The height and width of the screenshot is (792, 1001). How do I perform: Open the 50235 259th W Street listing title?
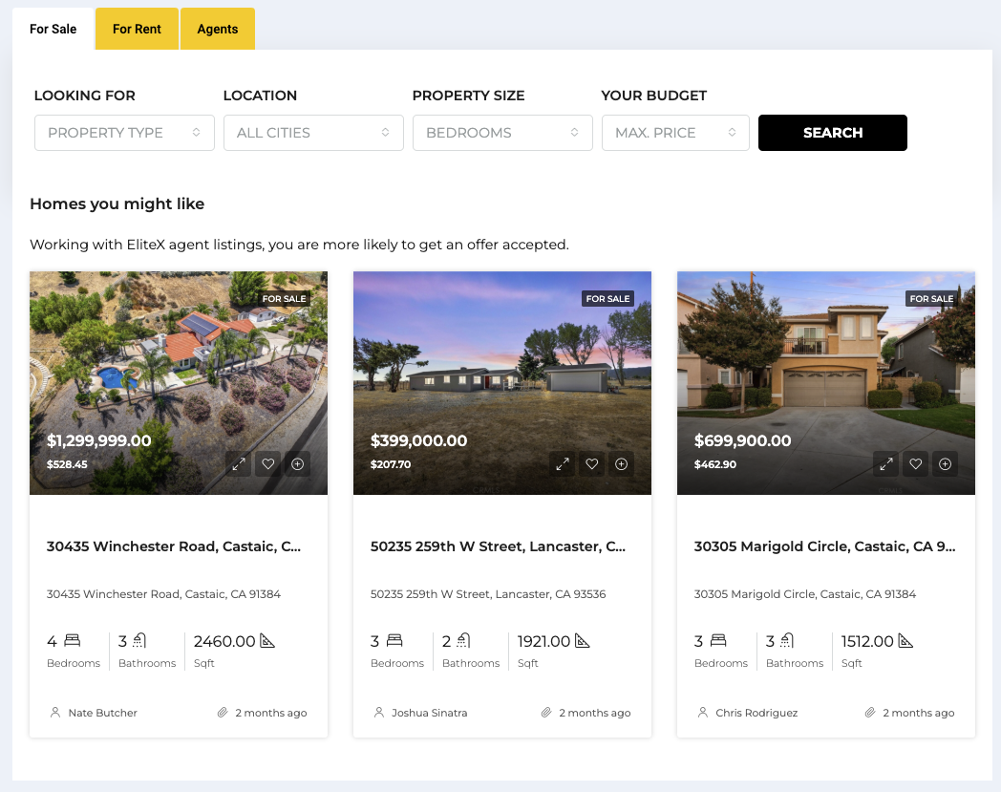[498, 546]
